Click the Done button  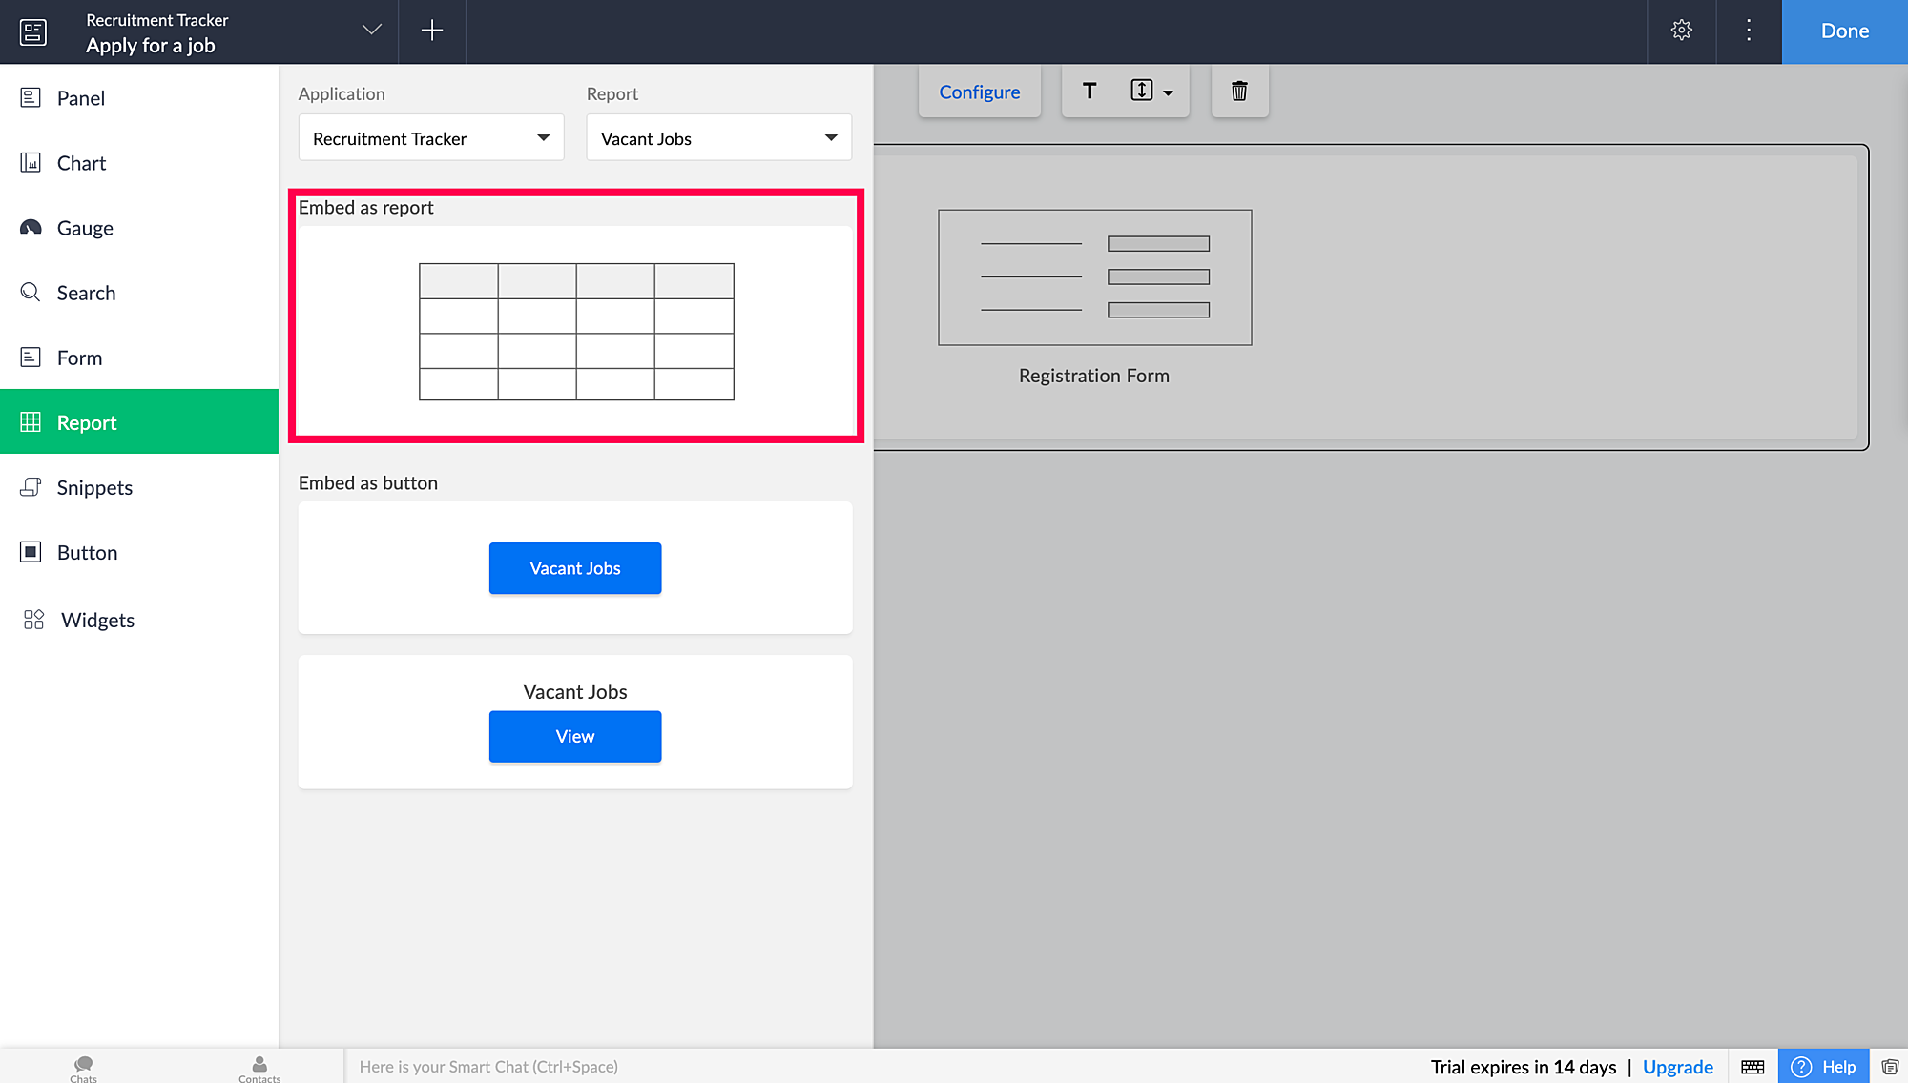1844,31
